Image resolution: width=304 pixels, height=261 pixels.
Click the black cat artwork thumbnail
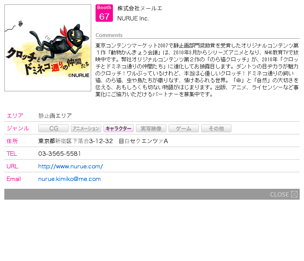[48, 48]
